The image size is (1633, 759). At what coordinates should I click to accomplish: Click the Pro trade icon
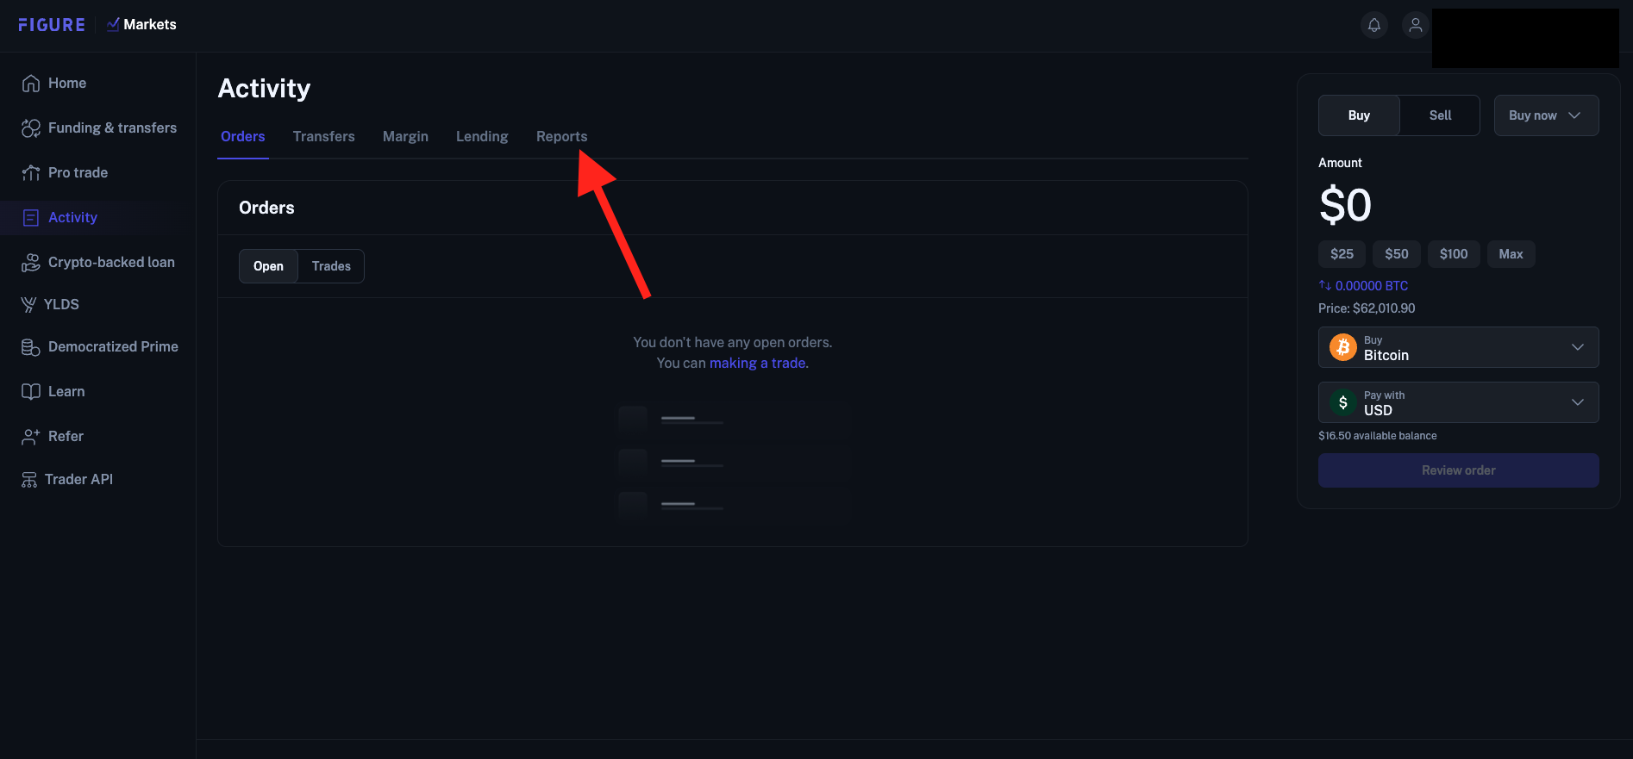point(31,173)
